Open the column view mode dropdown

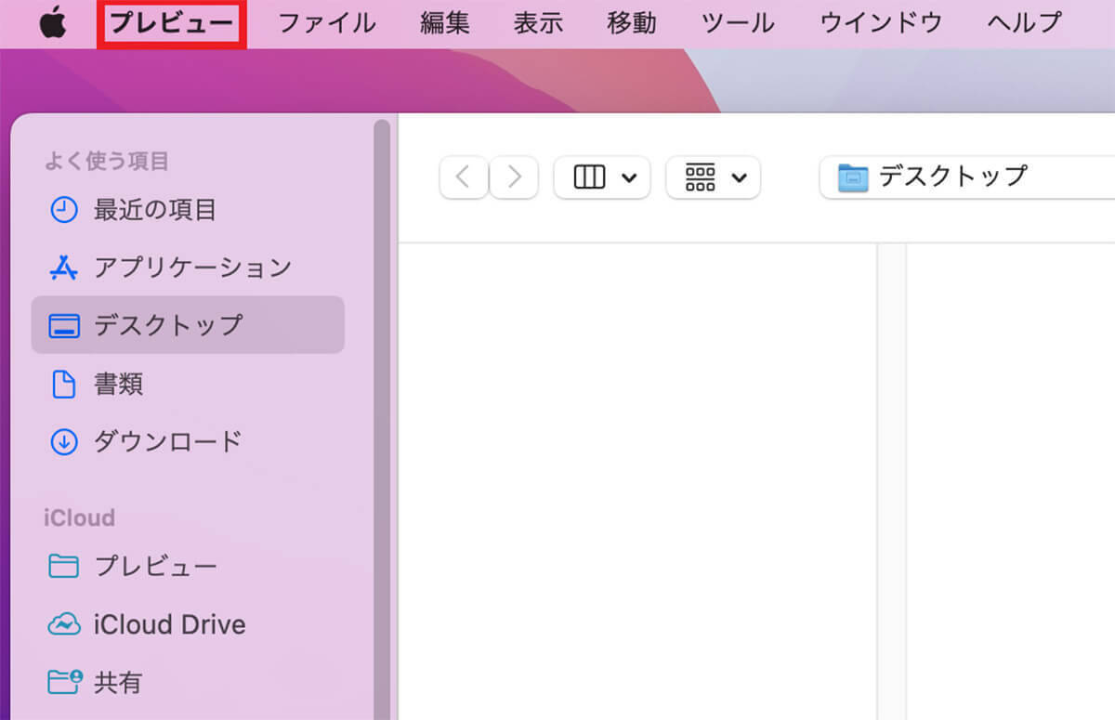click(602, 177)
